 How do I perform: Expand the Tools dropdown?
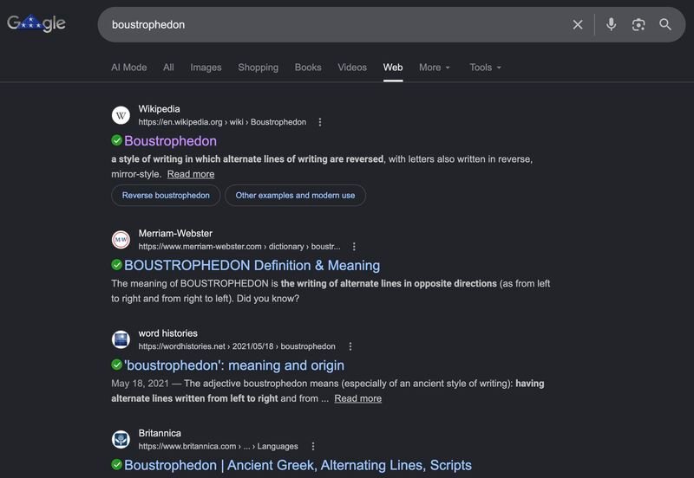tap(486, 68)
